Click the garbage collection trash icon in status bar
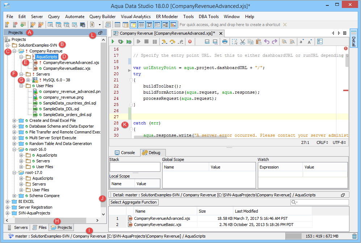The height and width of the screenshot is (243, 361). [x=354, y=236]
